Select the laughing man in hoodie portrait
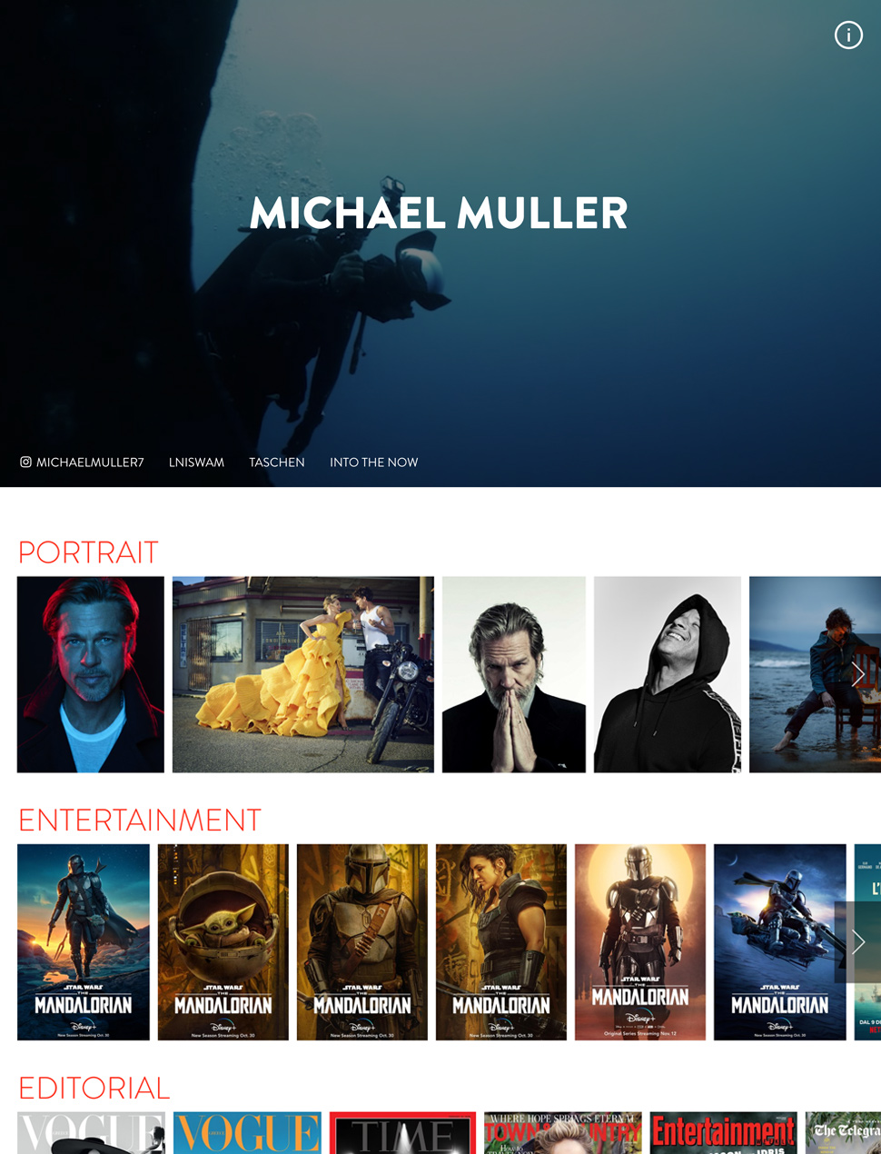 pos(668,674)
